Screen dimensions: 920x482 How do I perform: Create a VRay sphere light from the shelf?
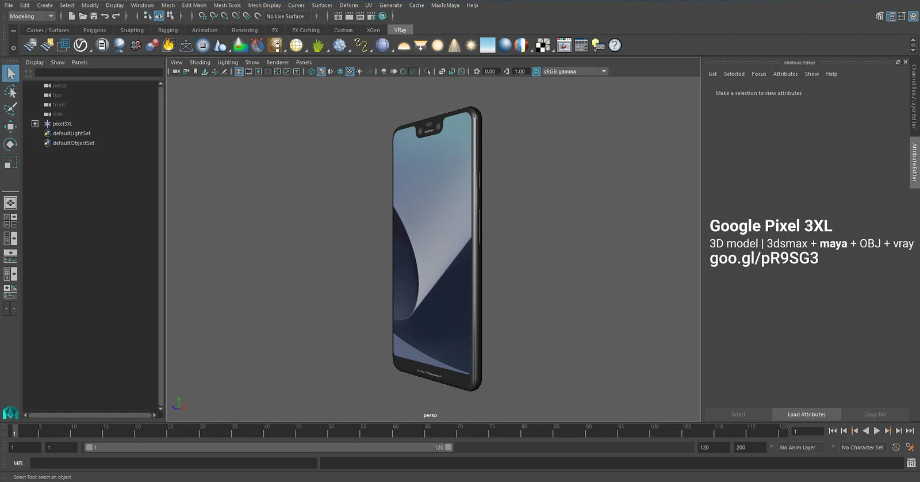[438, 45]
